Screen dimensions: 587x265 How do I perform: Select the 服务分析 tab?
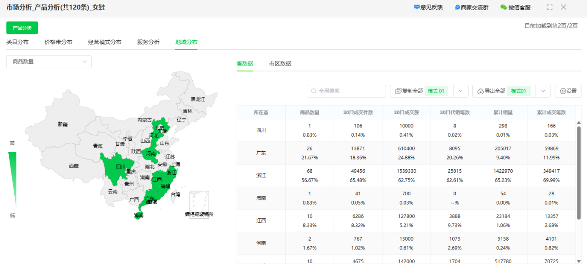pyautogui.click(x=148, y=42)
